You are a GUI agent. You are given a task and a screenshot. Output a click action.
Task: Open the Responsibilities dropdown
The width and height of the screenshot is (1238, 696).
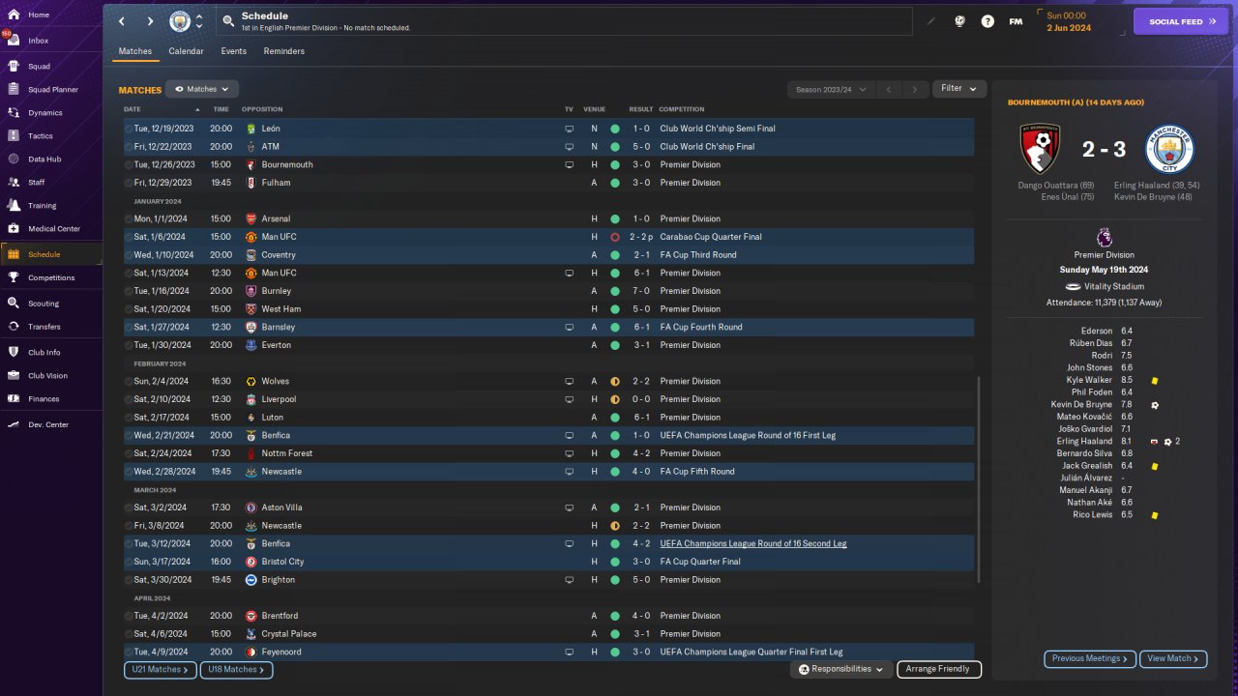click(x=840, y=669)
